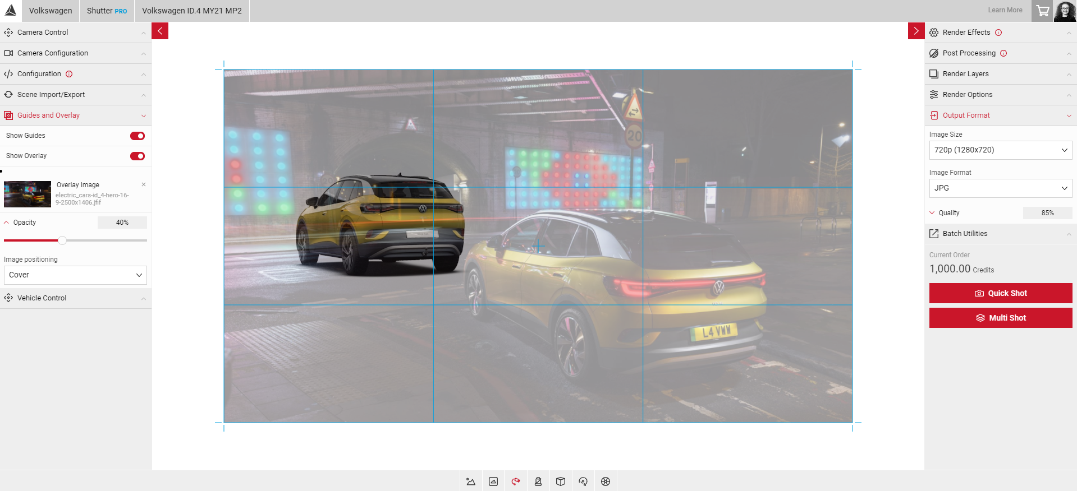The width and height of the screenshot is (1077, 491).
Task: Select the 3D cube tool
Action: pyautogui.click(x=561, y=481)
